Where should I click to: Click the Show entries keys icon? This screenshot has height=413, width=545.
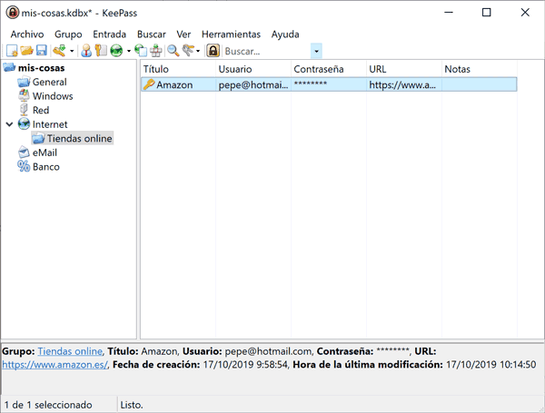point(188,51)
